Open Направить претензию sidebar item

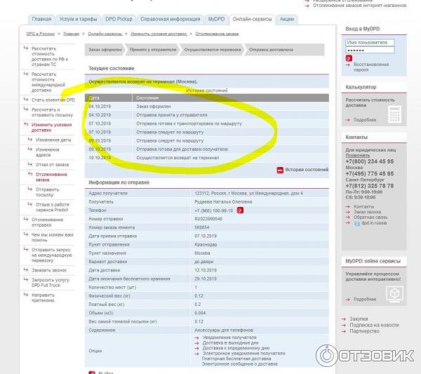click(x=43, y=298)
